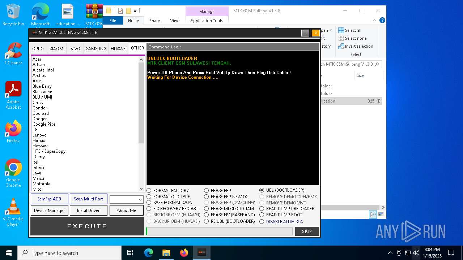Select ERASE MI CLOUD TAM option
Image resolution: width=463 pixels, height=260 pixels.
click(229, 209)
